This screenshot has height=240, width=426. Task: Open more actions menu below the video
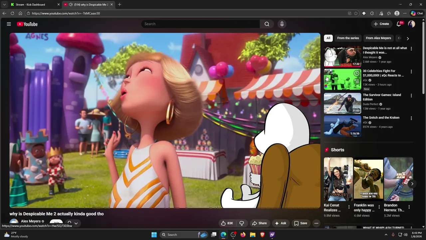tap(317, 223)
